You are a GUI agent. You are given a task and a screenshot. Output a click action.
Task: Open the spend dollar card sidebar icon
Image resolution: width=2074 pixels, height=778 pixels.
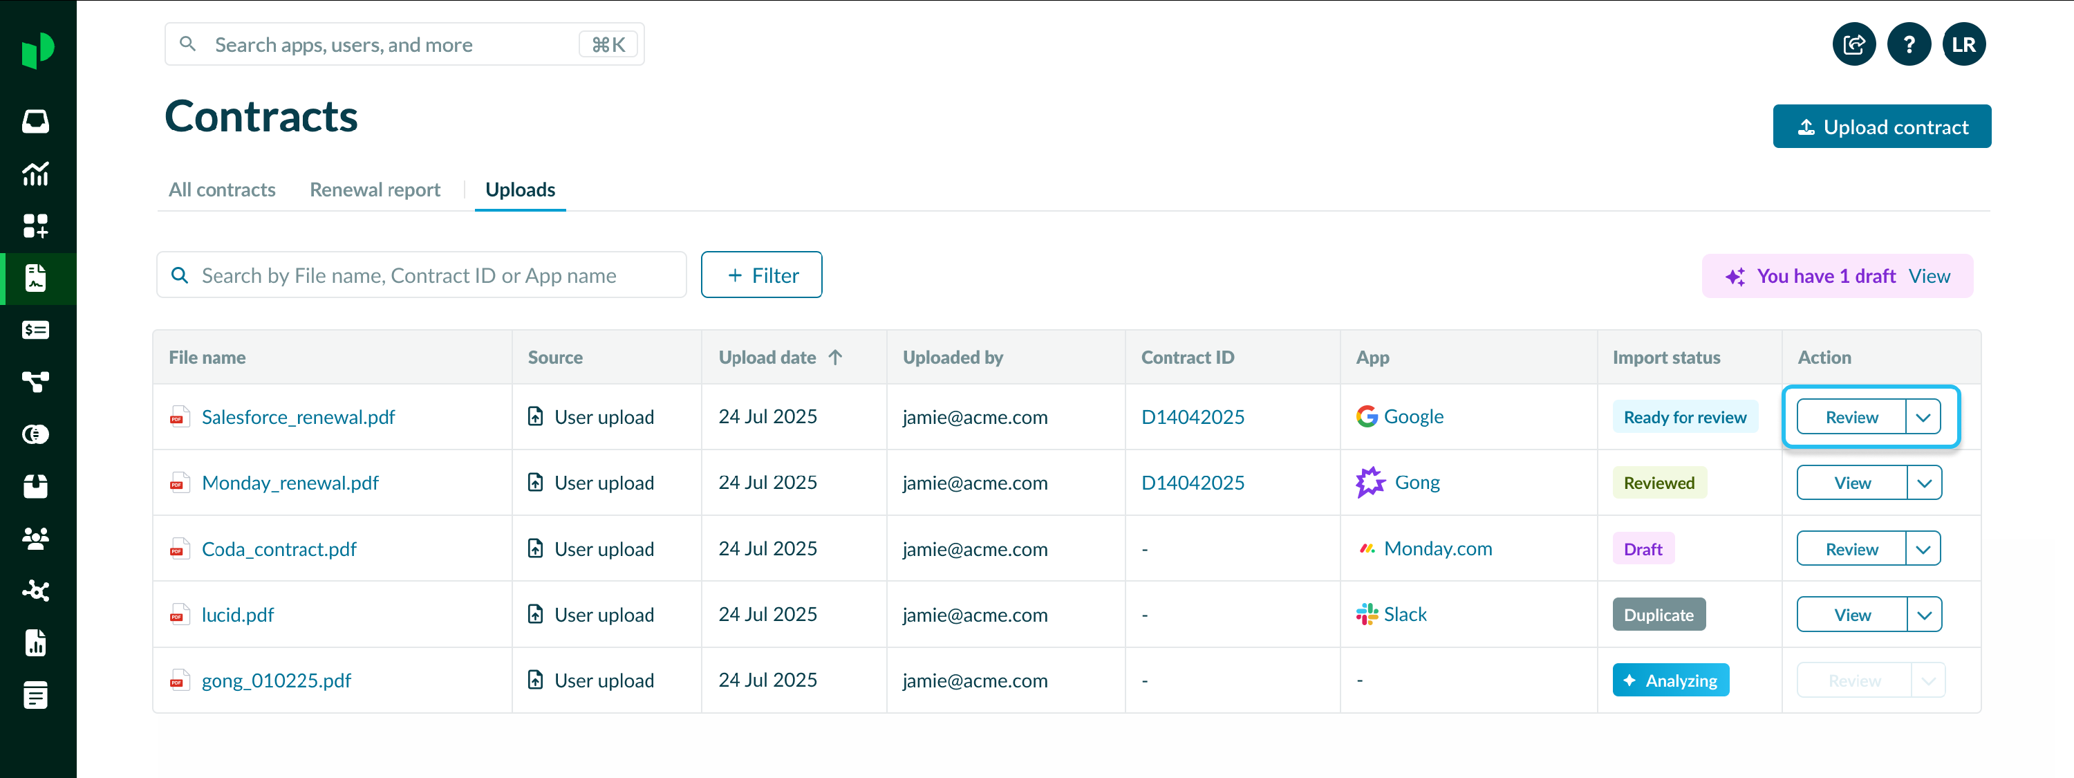click(35, 329)
